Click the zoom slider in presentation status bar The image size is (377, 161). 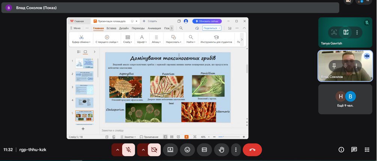[225, 137]
